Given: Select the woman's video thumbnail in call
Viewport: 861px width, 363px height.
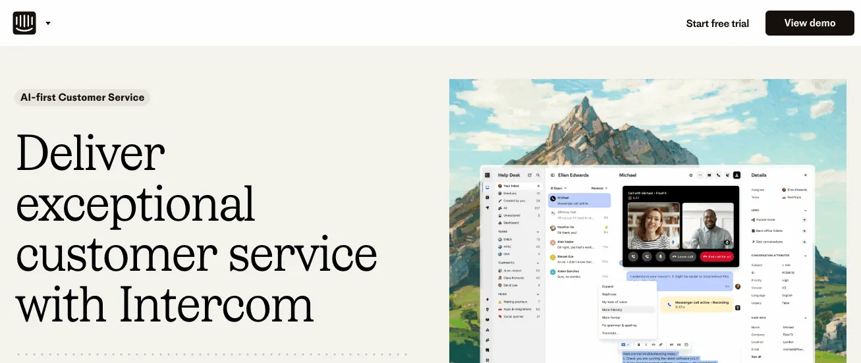Looking at the screenshot, I should 653,225.
